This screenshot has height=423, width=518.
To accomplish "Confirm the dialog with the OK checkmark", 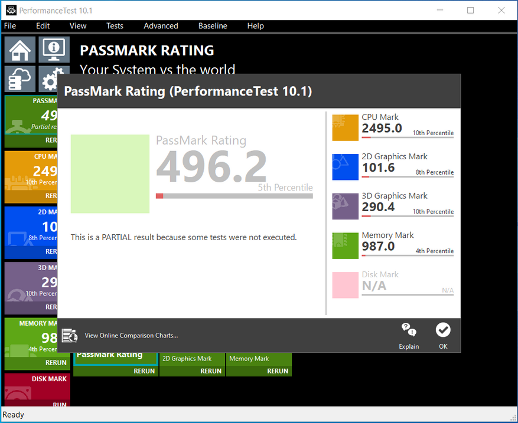I will (x=443, y=330).
